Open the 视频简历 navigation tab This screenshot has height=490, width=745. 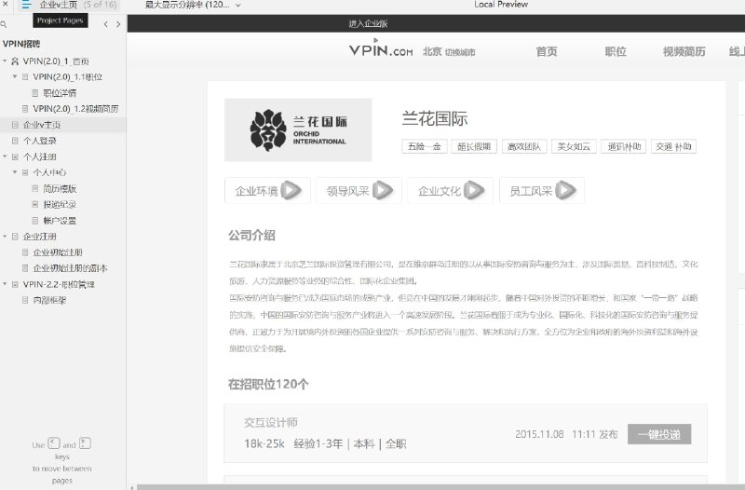tap(684, 51)
